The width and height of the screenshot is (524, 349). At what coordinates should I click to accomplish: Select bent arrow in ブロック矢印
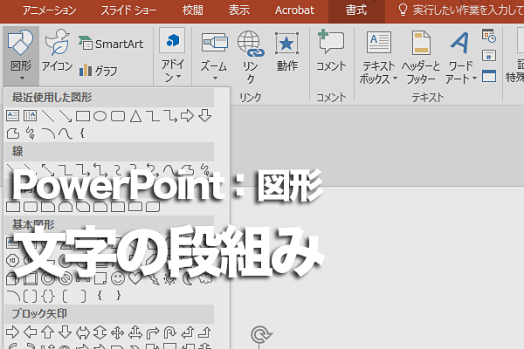(153, 332)
